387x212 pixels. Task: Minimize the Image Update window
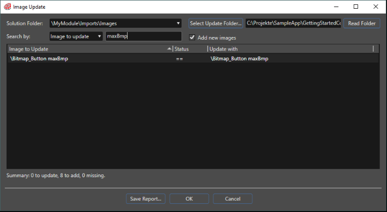pyautogui.click(x=336, y=7)
